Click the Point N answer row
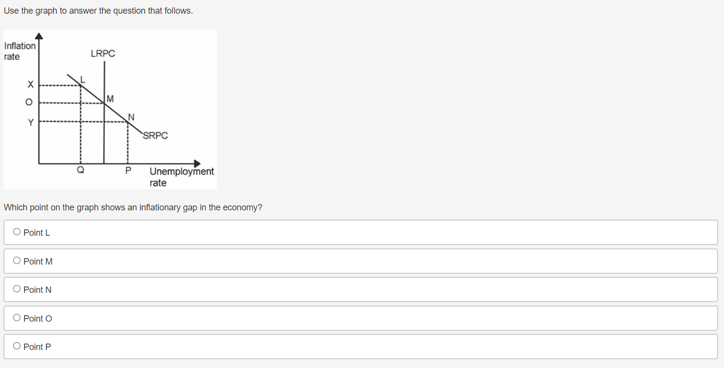Viewport: 724px width, 368px height. click(195, 289)
